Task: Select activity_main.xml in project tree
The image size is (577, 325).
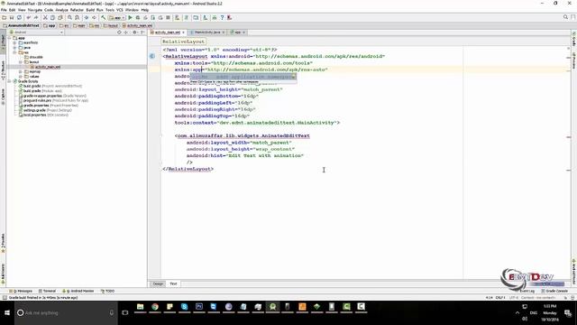Action: pos(45,67)
